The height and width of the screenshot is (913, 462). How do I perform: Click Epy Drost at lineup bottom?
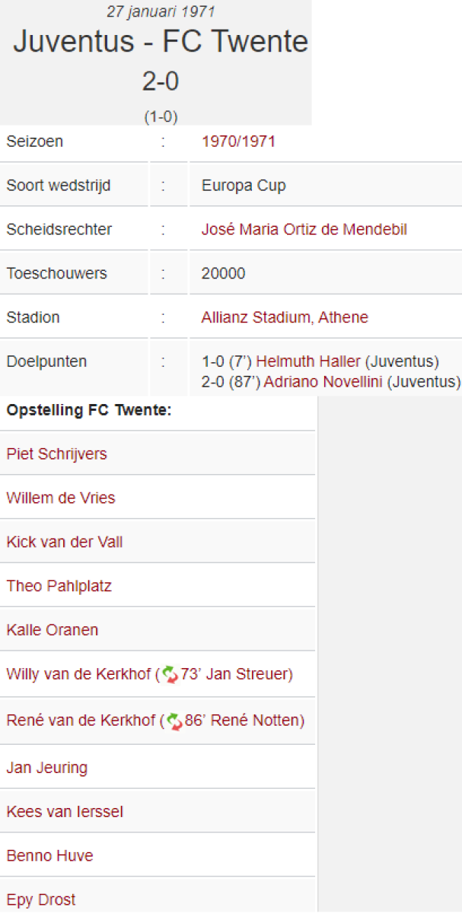tap(41, 901)
